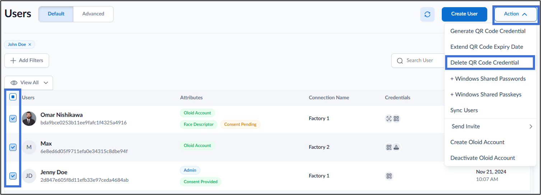Select Create Oloid Account option
This screenshot has width=541, height=195.
click(477, 142)
